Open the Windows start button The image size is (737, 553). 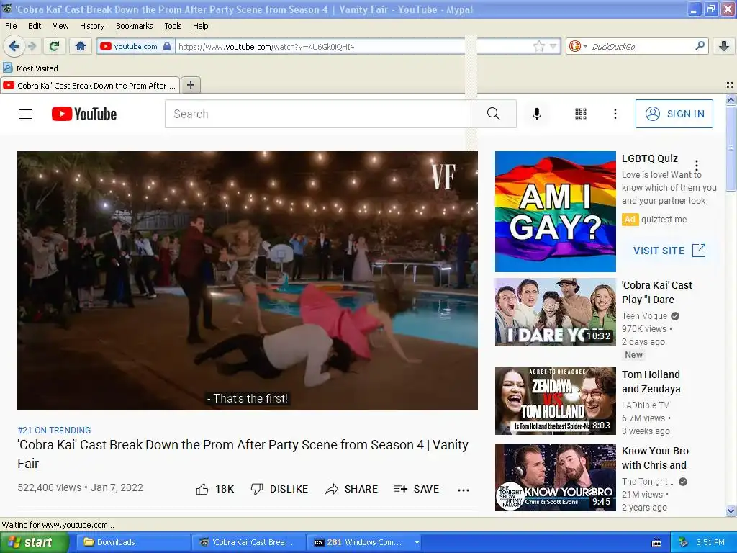pyautogui.click(x=34, y=542)
